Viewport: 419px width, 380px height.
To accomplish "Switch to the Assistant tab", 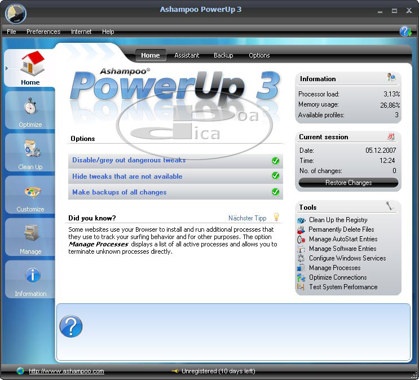I will 187,55.
